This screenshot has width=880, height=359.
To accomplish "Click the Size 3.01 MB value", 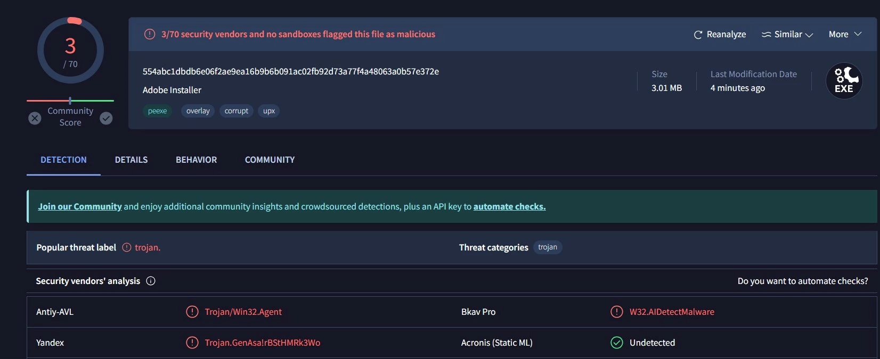I will click(x=666, y=88).
